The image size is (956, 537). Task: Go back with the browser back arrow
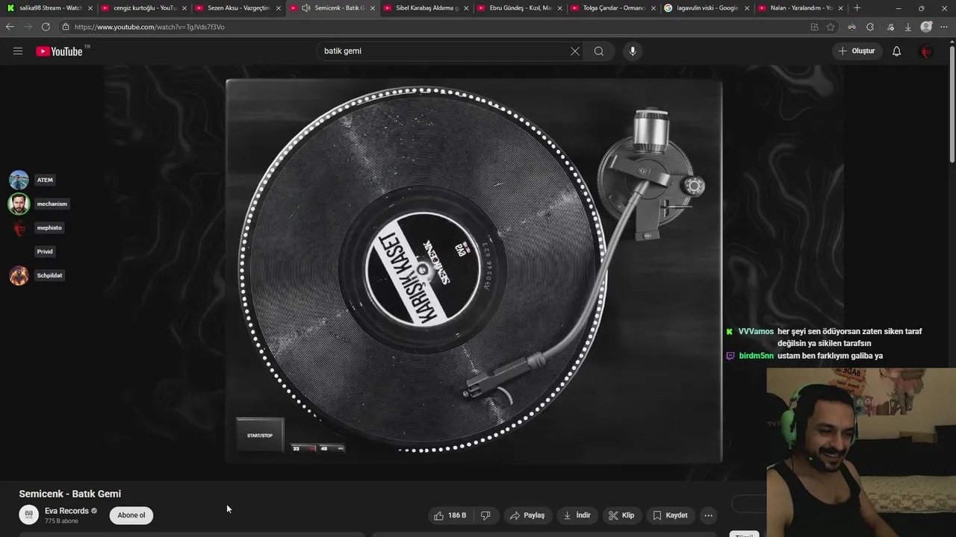[x=10, y=27]
